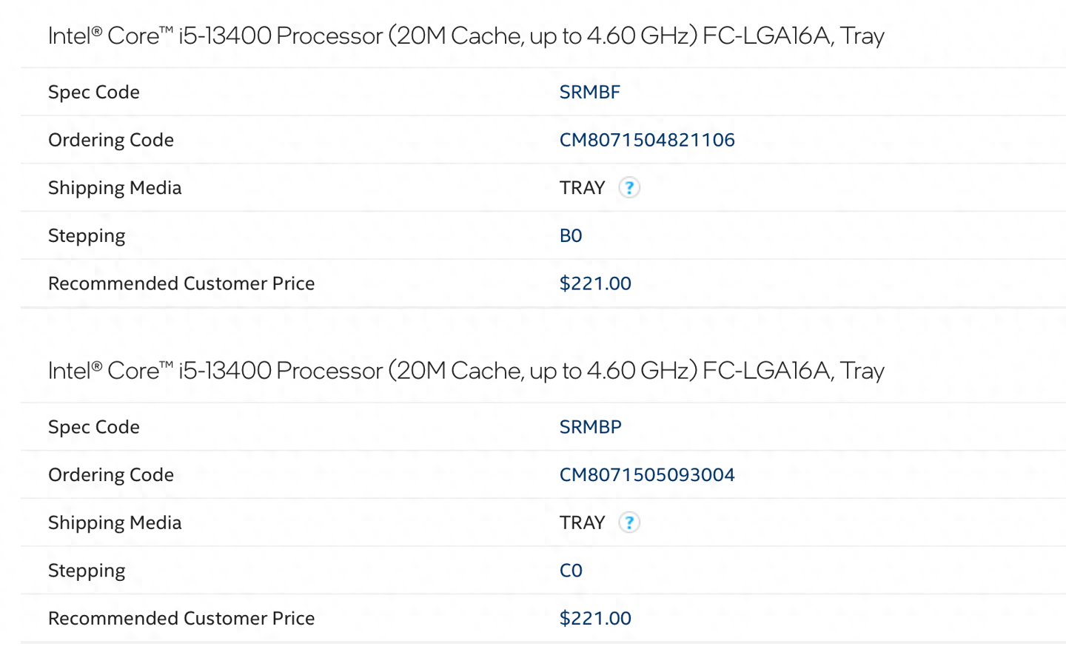Click the first i5-13400 Processor heading

click(x=466, y=36)
